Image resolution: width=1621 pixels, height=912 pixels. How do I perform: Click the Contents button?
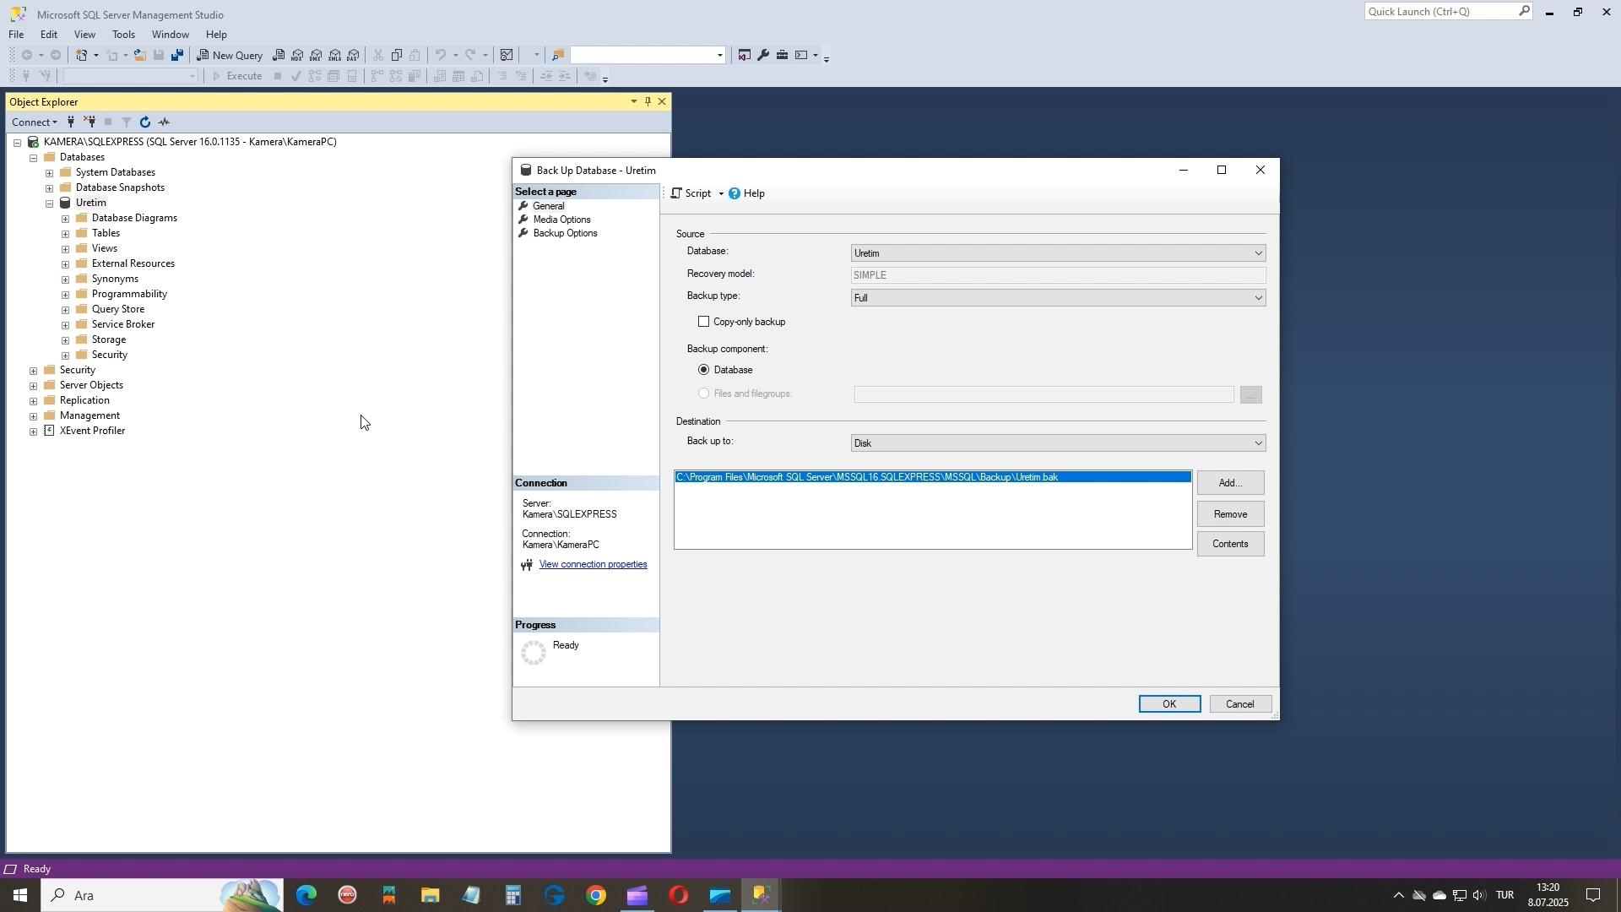point(1230,544)
